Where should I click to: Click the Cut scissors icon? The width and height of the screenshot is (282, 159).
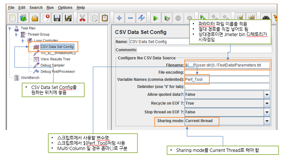pyautogui.click(x=82, y=18)
